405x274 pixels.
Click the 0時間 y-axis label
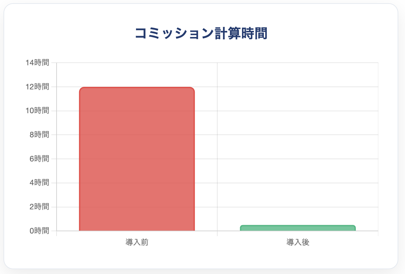coord(39,231)
